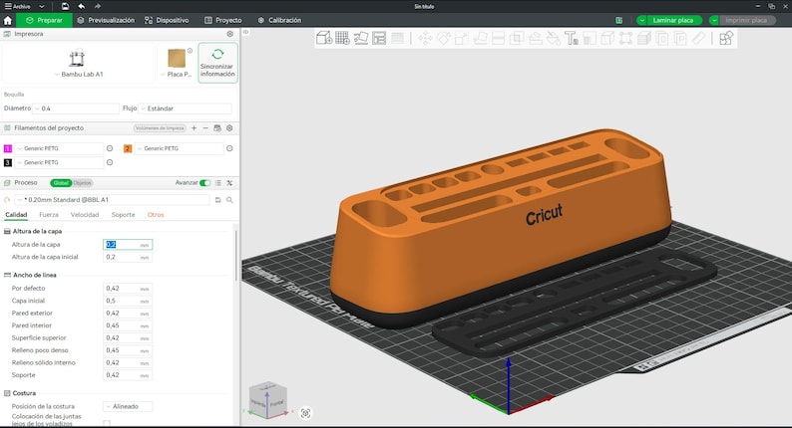The image size is (792, 428).
Task: Open the nozzle Diámetro 0.4 dropdown
Action: pyautogui.click(x=76, y=108)
